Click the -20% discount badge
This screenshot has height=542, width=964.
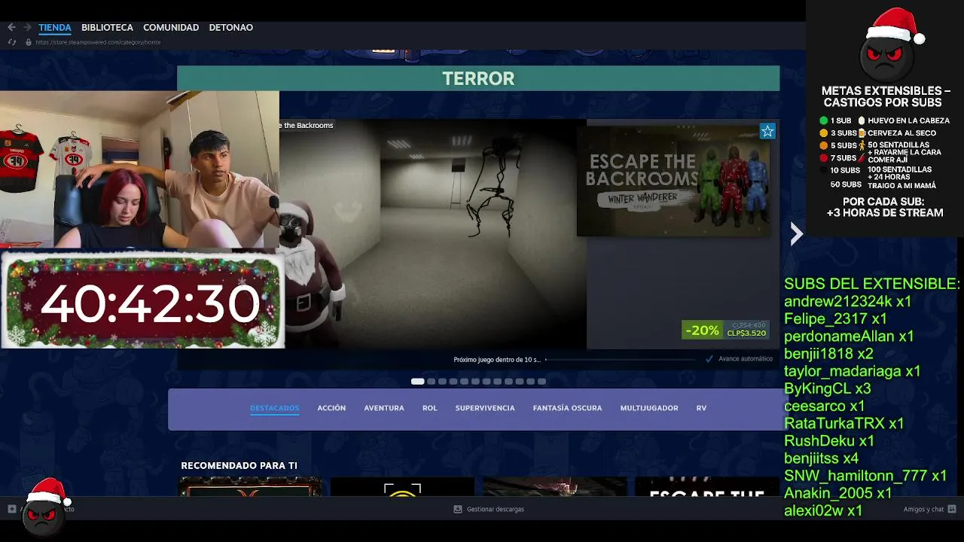pyautogui.click(x=702, y=330)
